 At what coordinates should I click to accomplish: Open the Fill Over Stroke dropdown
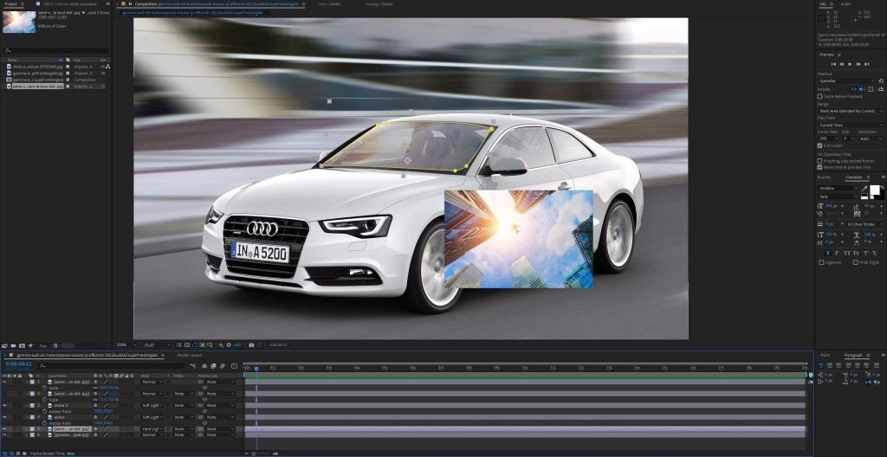point(864,224)
